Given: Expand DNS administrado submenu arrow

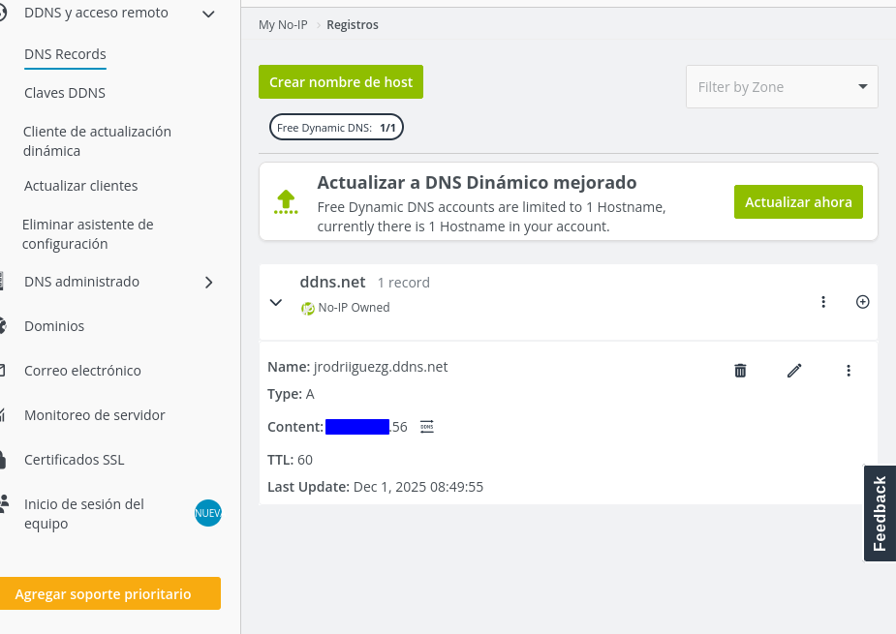Looking at the screenshot, I should [208, 283].
